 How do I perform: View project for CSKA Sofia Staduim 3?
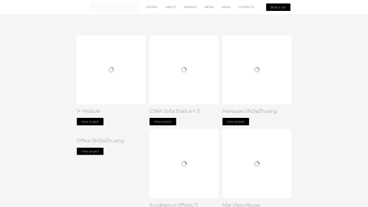[x=163, y=121]
